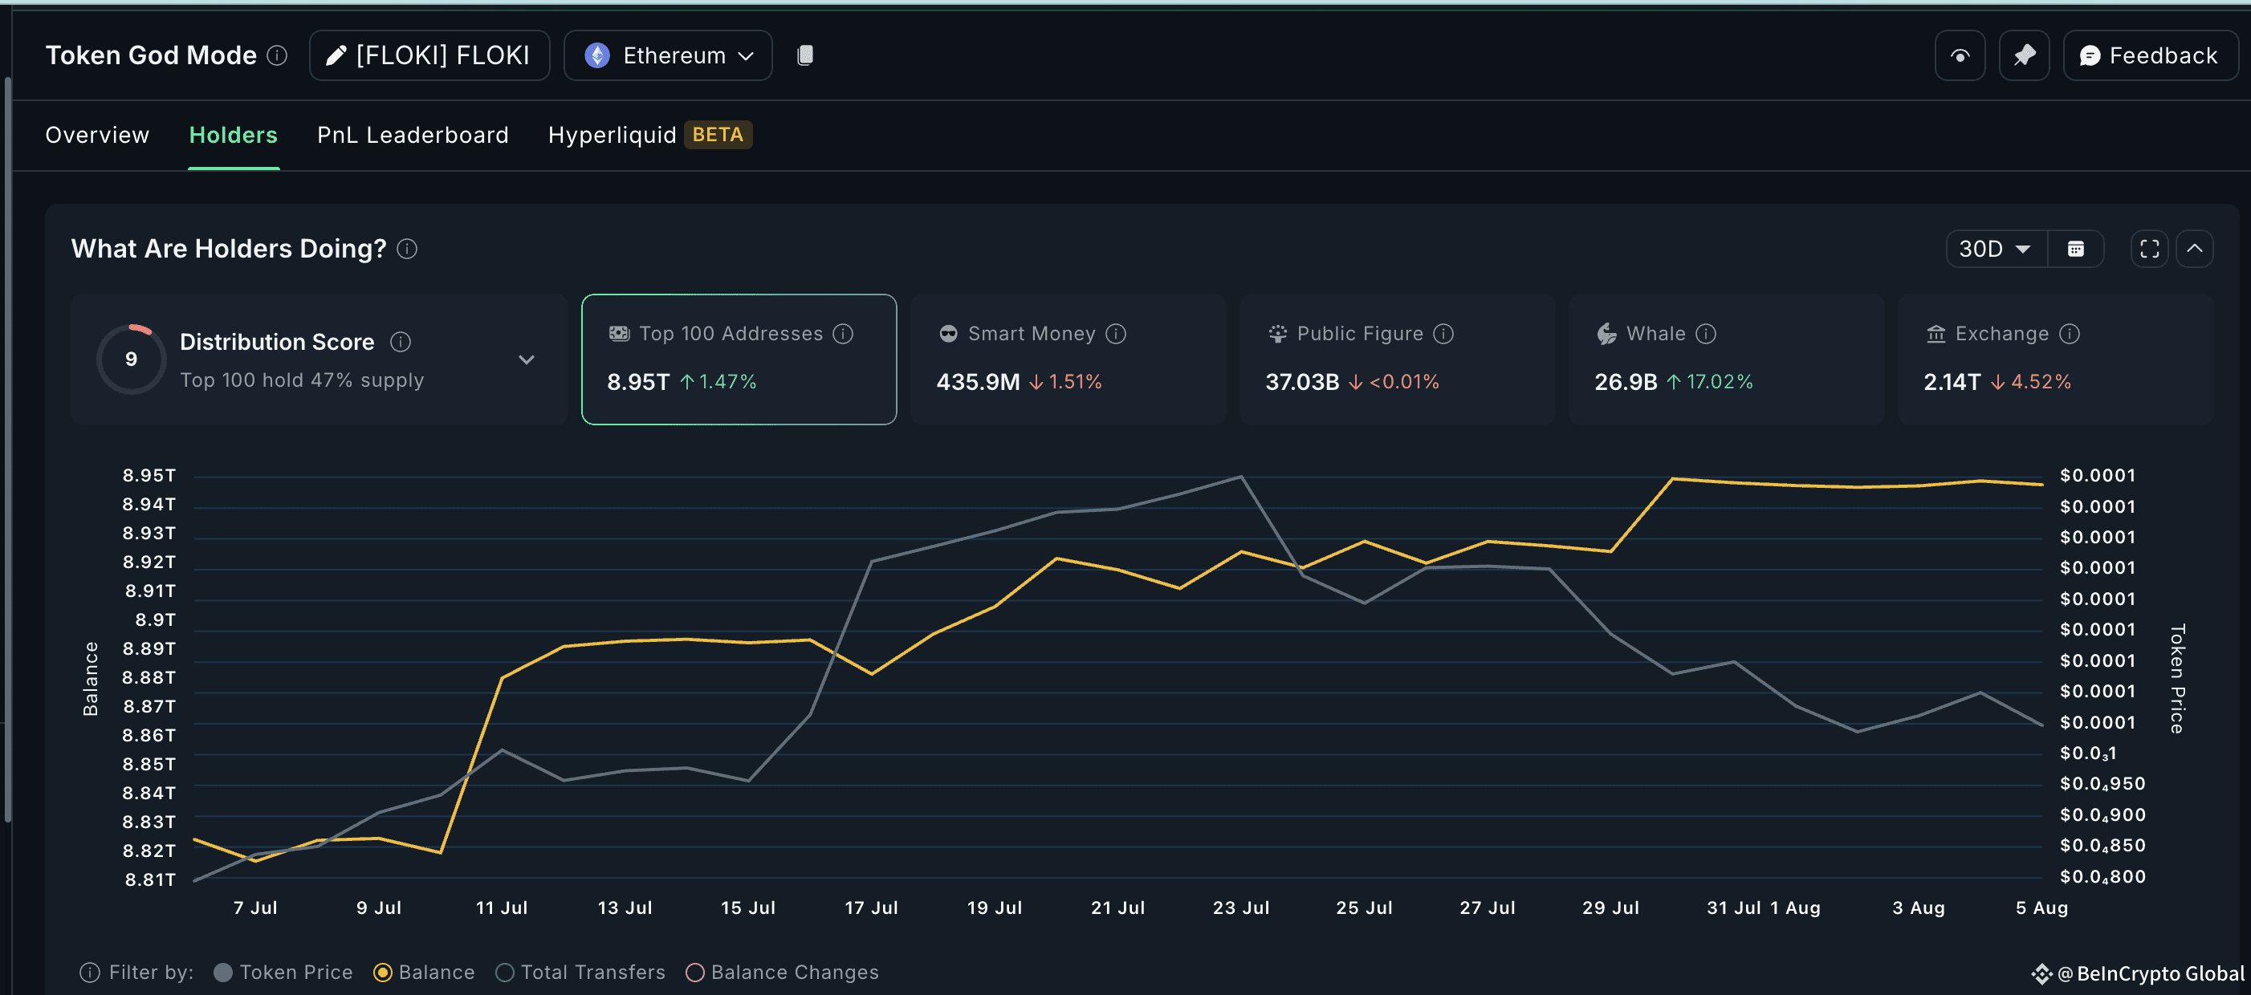Click 'Top 100 hold 47% supply' text
2251x995 pixels.
pos(302,380)
